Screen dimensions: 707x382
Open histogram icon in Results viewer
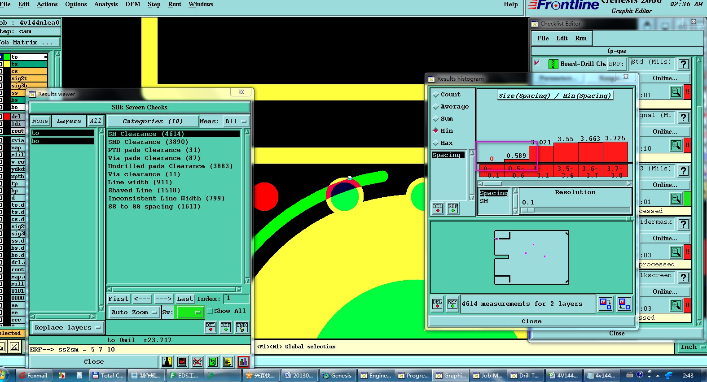coord(243,362)
